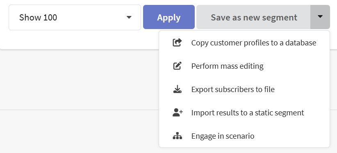Click the mass editing pencil icon
The height and width of the screenshot is (153, 337).
pyautogui.click(x=177, y=66)
